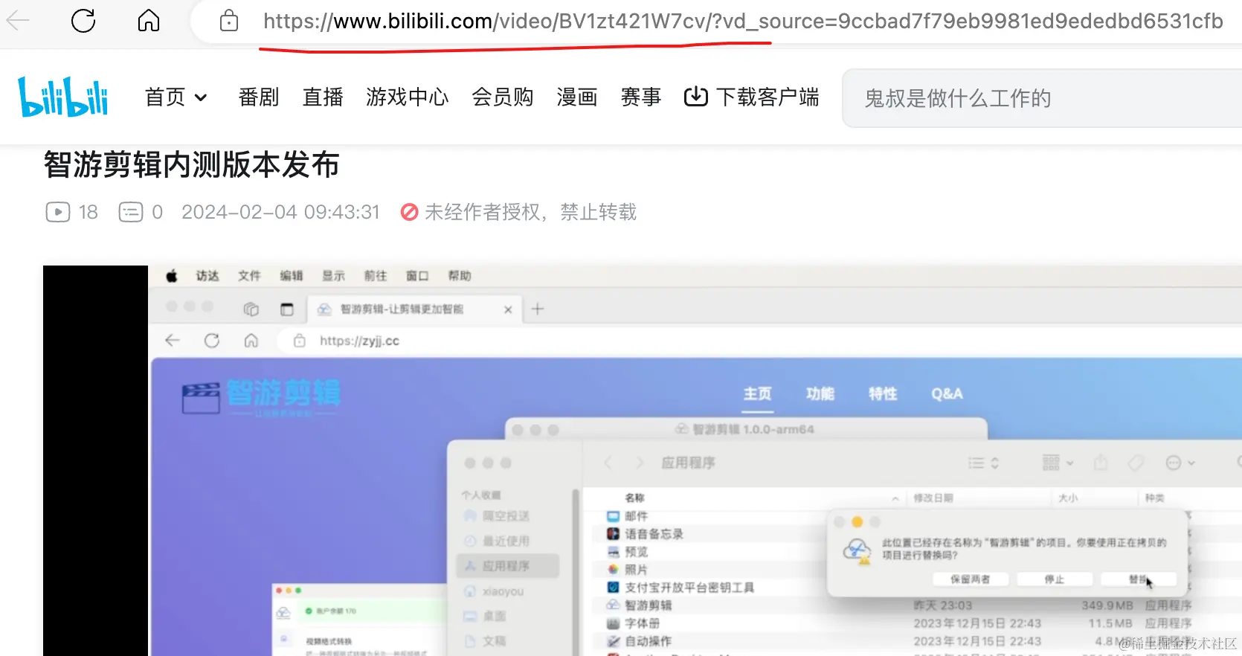Switch to 特性 tab on zyjj site

coord(883,393)
